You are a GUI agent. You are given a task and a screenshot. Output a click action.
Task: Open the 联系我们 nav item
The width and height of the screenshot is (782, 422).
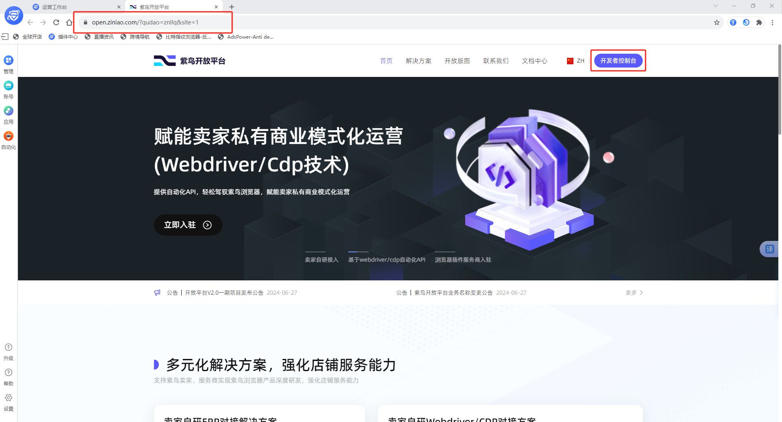496,61
